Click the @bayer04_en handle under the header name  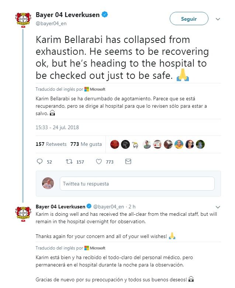click(x=51, y=24)
